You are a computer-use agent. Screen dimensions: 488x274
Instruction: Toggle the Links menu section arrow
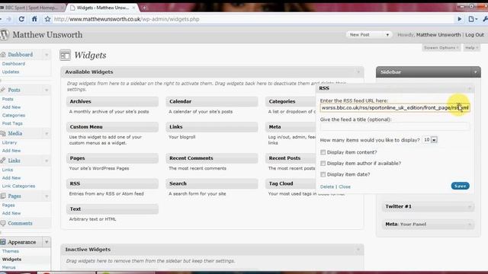(x=47, y=161)
